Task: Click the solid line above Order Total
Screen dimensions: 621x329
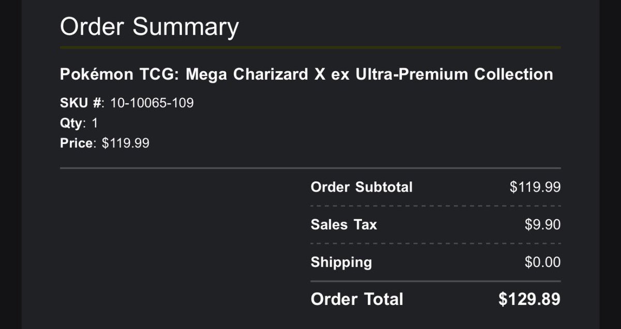Action: pyautogui.click(x=435, y=281)
